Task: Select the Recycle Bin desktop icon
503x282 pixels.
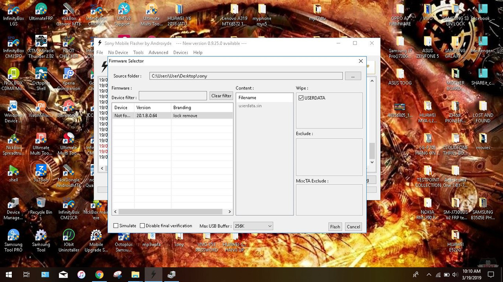Action: pos(41,206)
